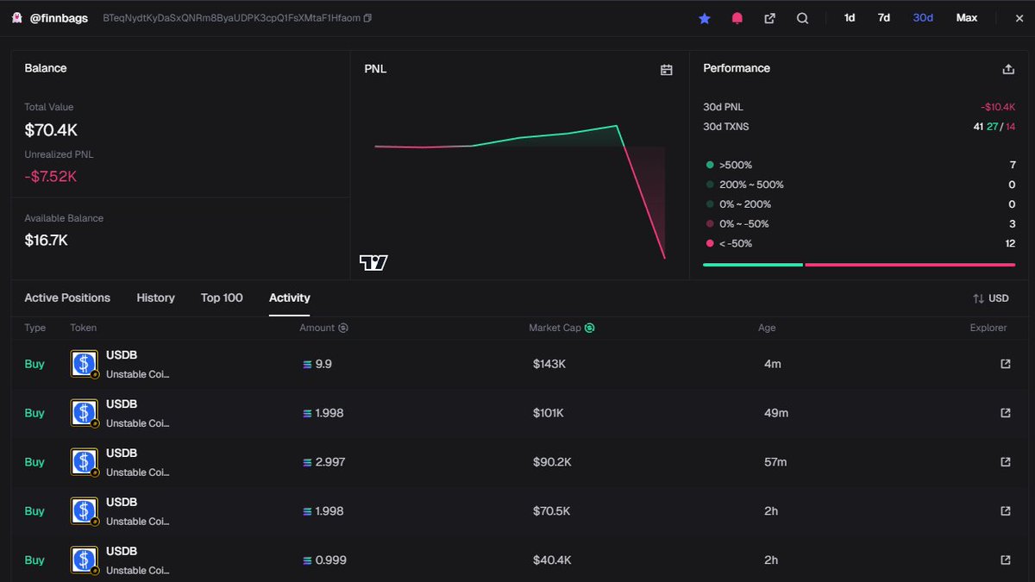Image resolution: width=1035 pixels, height=582 pixels.
Task: Click the Type column header
Action: click(34, 328)
